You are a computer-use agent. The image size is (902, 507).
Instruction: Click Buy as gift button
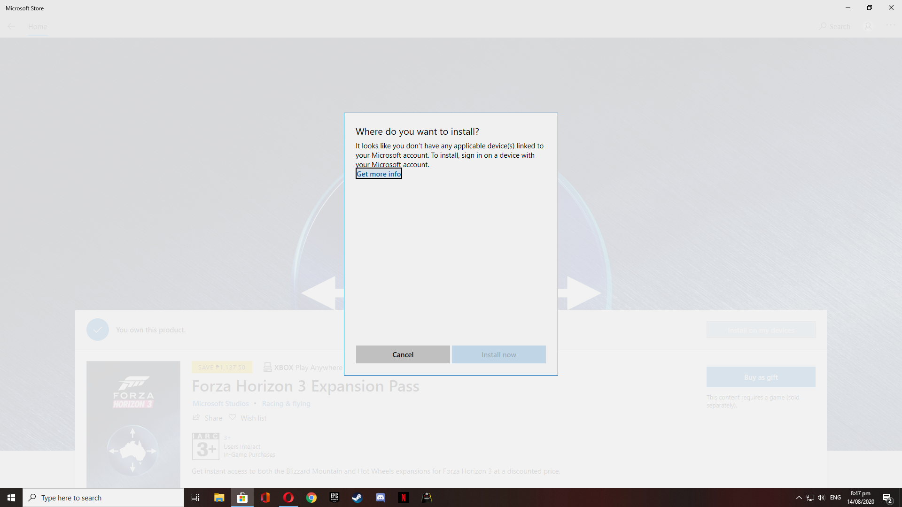(761, 377)
